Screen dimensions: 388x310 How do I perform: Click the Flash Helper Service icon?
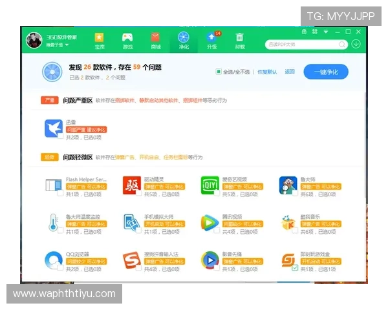pos(54,185)
